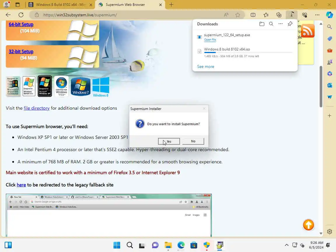This screenshot has width=336, height=252.
Task: Open taskbar Search
Action: pos(129,245)
